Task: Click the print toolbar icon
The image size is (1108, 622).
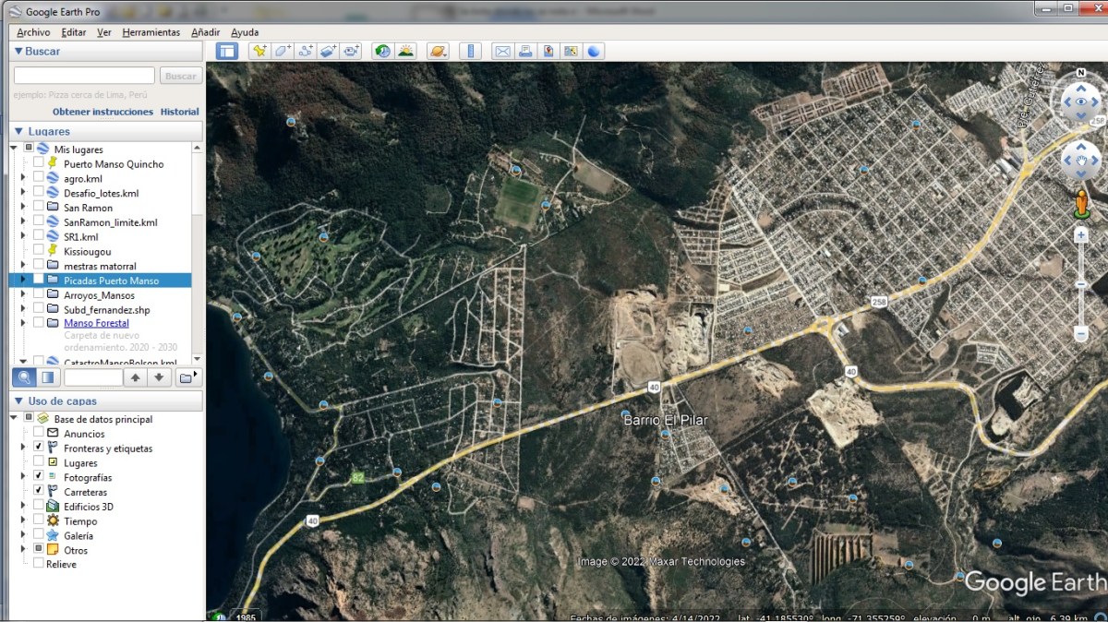Action: click(x=525, y=52)
